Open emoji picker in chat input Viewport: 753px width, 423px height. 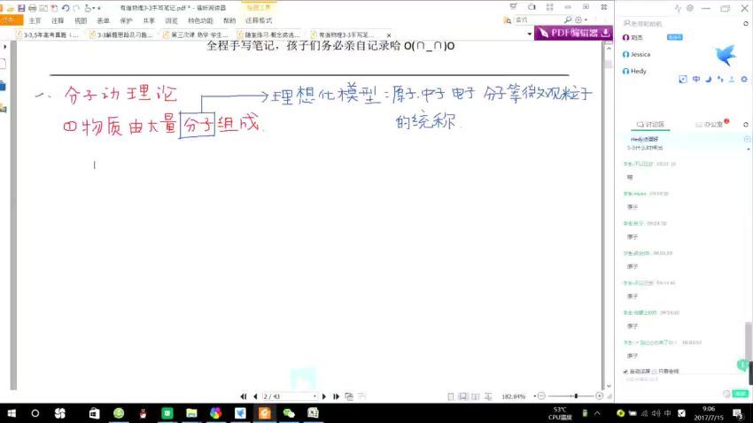click(x=726, y=394)
